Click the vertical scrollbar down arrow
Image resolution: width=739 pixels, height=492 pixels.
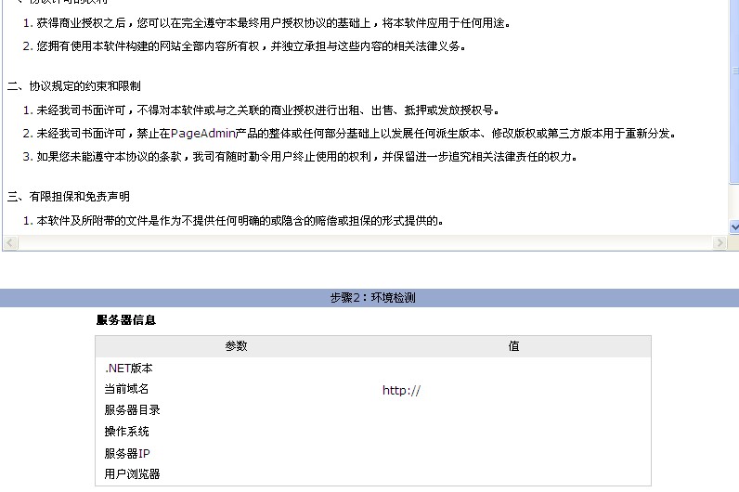(x=733, y=227)
